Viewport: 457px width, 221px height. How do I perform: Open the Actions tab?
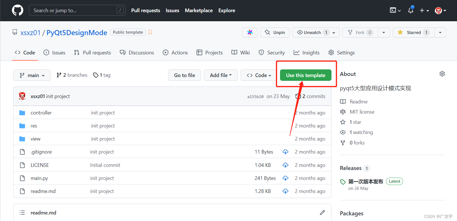click(x=175, y=52)
